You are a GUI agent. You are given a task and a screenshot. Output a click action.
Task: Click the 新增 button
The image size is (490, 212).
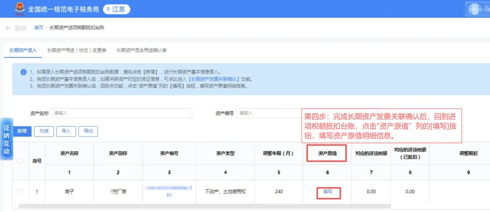[x=22, y=131]
